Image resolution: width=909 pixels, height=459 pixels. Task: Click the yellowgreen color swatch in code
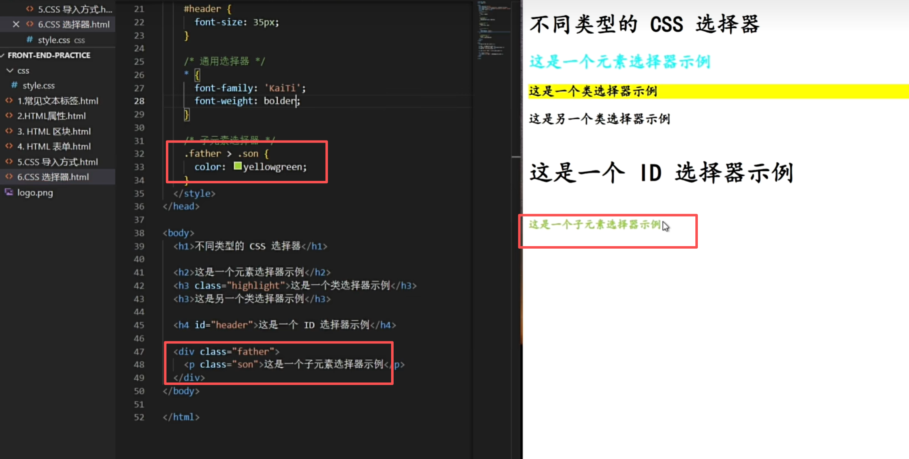pos(238,166)
